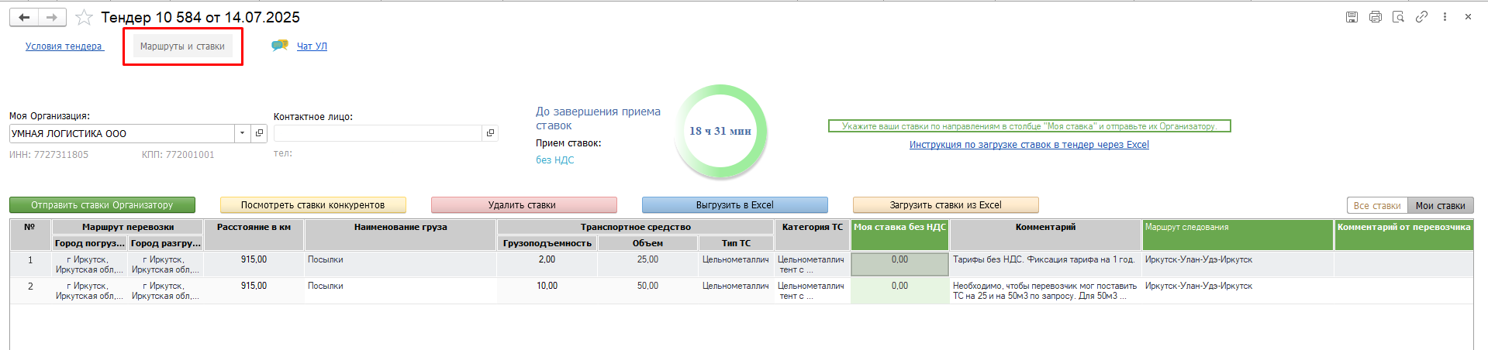Open organization card icon beside УМНАЯ ЛОГИСТИКА
Screen dimensions: 1488x350
[x=259, y=133]
